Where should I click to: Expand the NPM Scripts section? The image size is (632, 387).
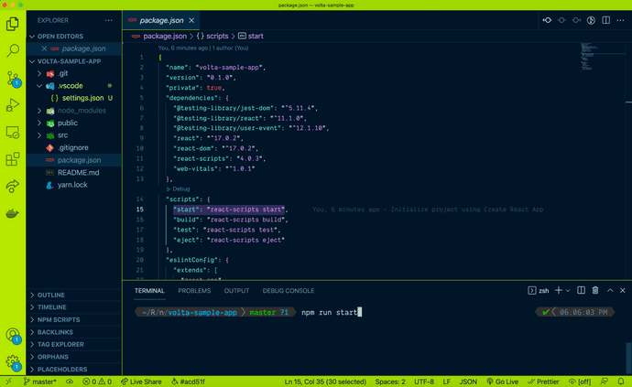74,319
